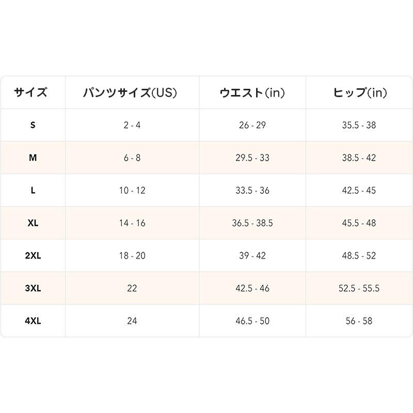Click the waist cell 46.5 - 50
The height and width of the screenshot is (413, 413).
click(x=252, y=321)
